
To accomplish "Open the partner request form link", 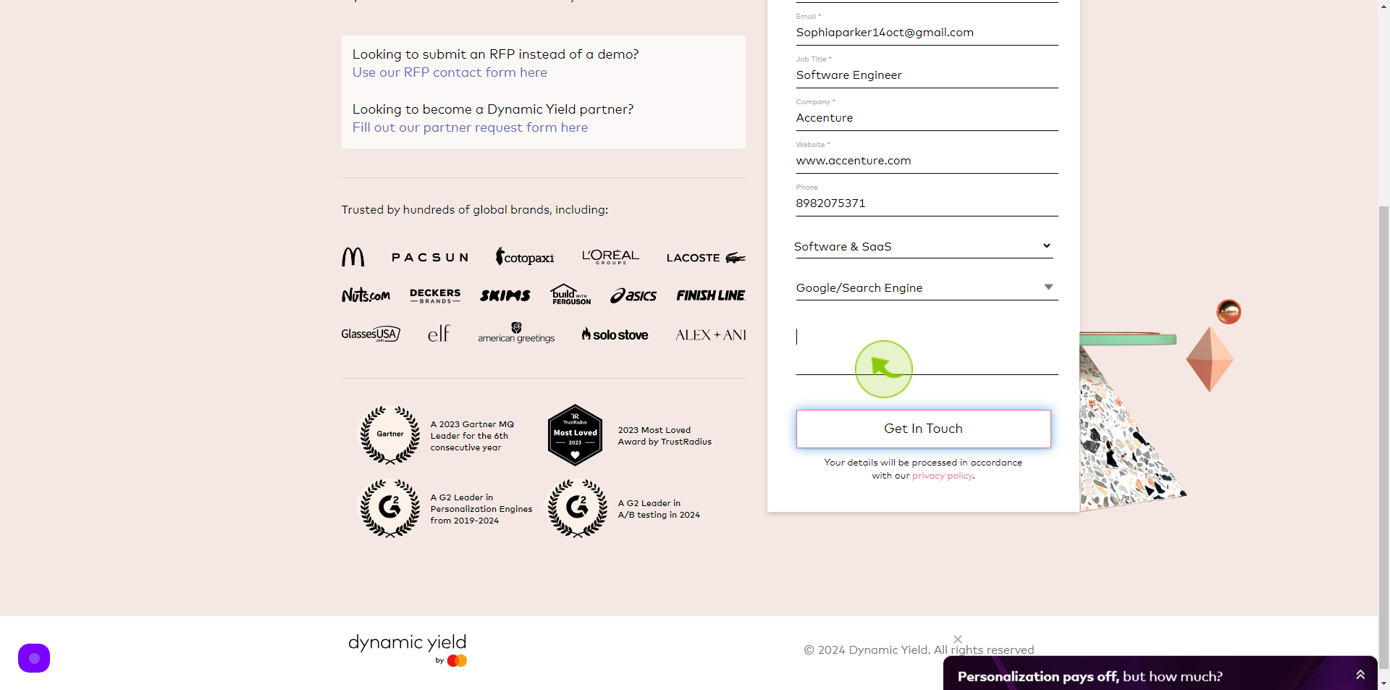I will click(470, 127).
